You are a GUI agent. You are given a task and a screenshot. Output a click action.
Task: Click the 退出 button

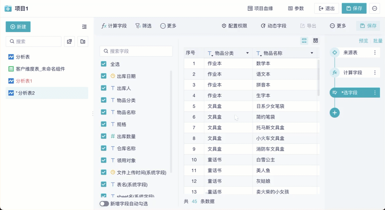point(327,8)
